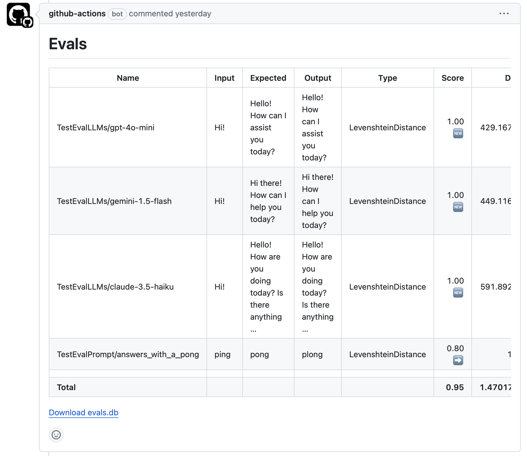Click the 'Hi!' input in claude-3.5-haiku row
Image resolution: width=527 pixels, height=456 pixels.
tap(220, 287)
